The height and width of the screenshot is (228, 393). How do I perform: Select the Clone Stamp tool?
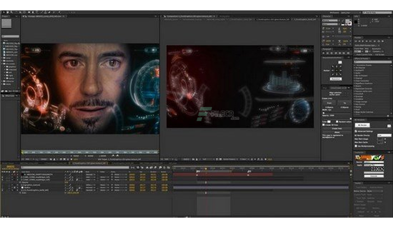tap(46, 12)
